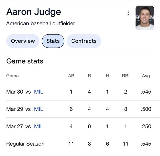The height and width of the screenshot is (156, 160).
Task: Open the profile photo thumbnail
Action: [x=145, y=18]
